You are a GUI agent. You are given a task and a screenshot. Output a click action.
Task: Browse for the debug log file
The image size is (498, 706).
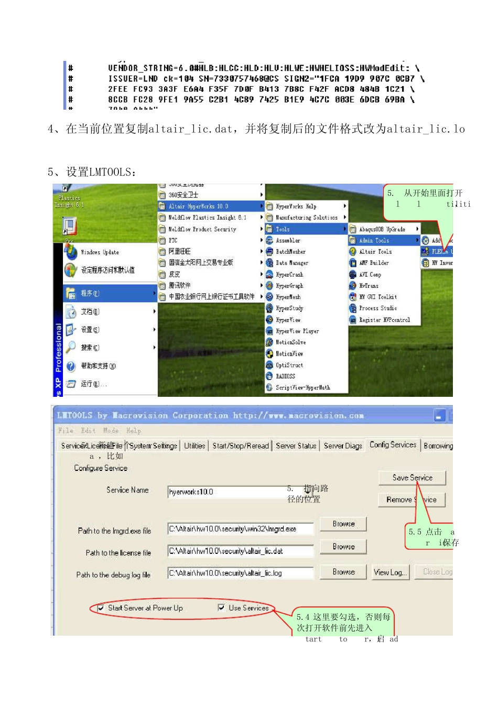[344, 572]
